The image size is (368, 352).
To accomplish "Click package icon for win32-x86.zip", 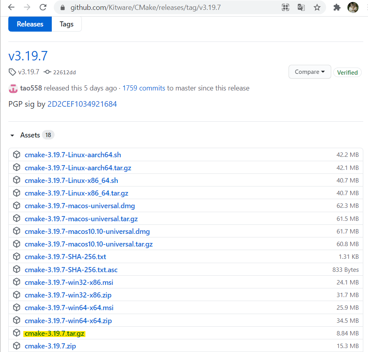I will point(17,295).
